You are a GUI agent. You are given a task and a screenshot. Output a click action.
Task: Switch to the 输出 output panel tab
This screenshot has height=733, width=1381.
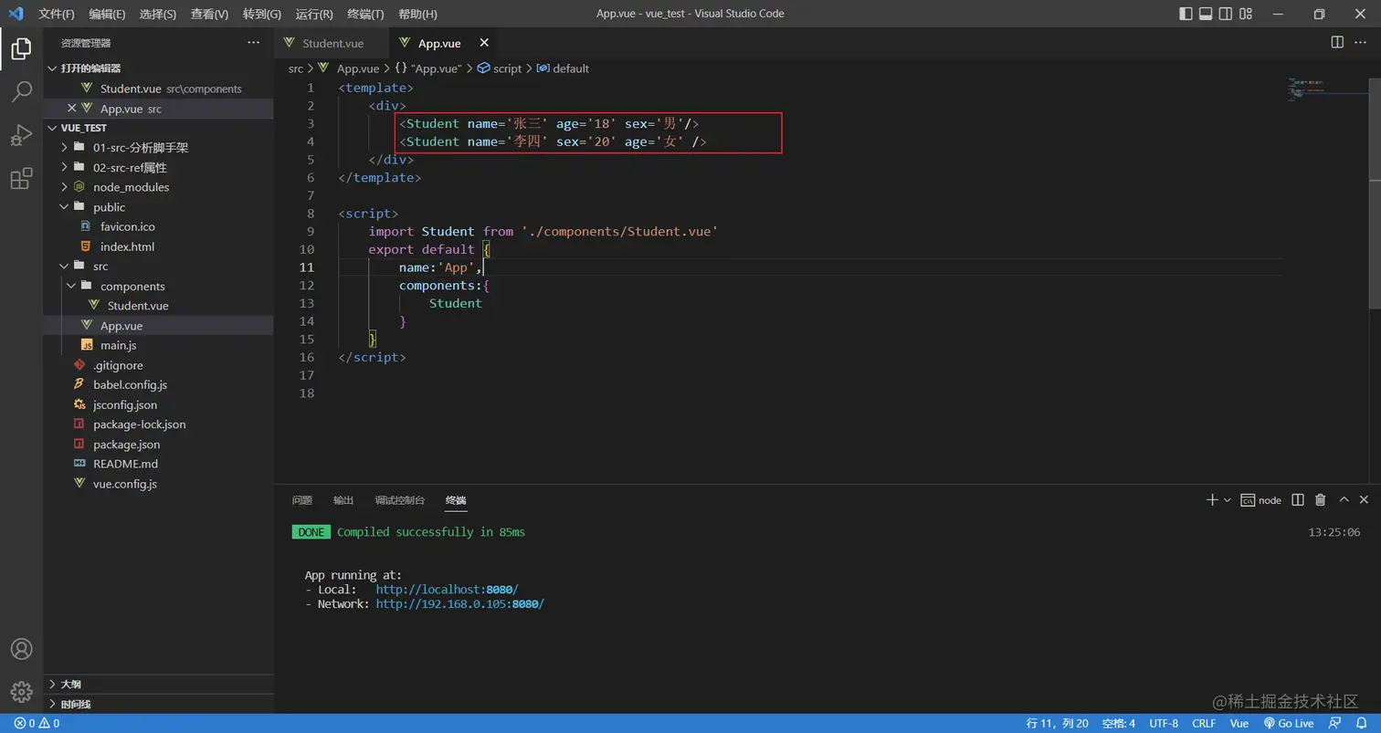pos(343,500)
